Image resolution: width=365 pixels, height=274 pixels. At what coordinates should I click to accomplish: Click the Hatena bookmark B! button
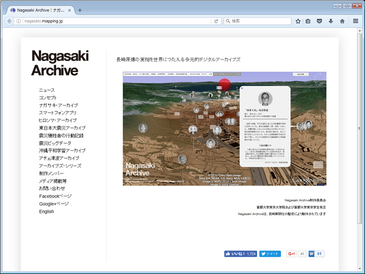(311, 253)
